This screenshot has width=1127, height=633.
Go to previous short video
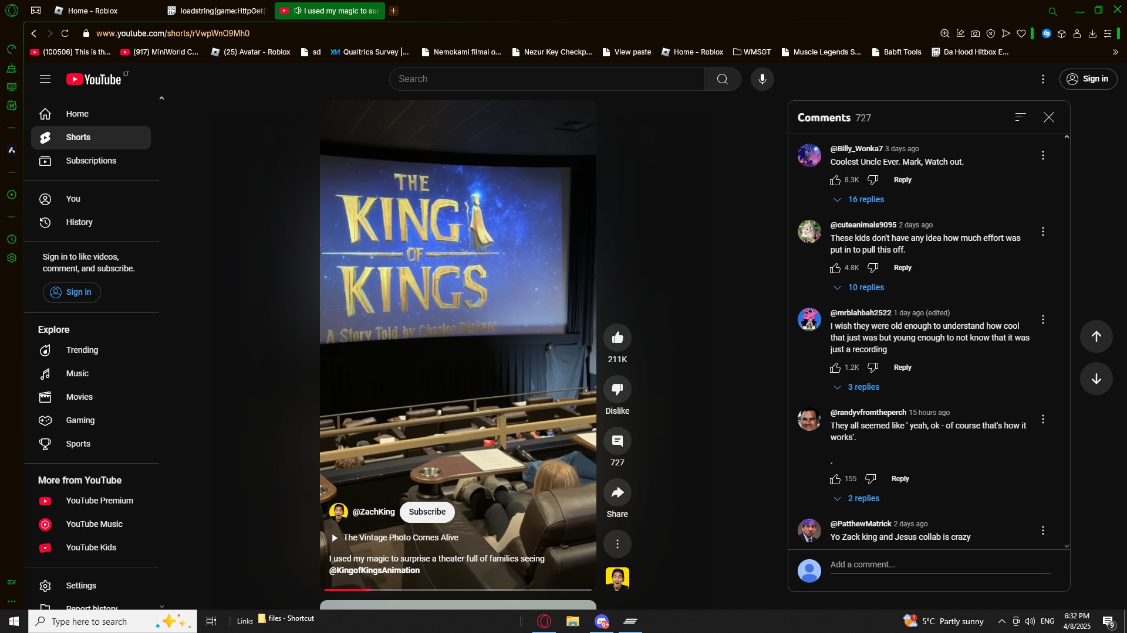(x=1096, y=336)
